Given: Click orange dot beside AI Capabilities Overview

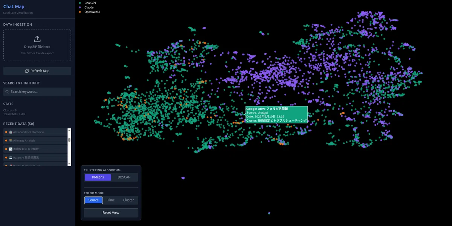Looking at the screenshot, I should click(x=6, y=132).
